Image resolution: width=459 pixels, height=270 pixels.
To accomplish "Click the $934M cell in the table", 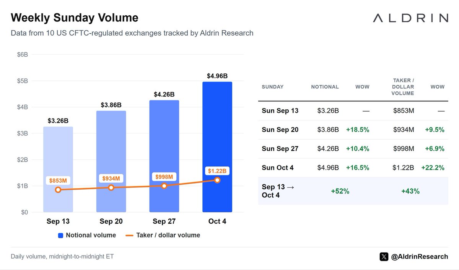I will [404, 130].
